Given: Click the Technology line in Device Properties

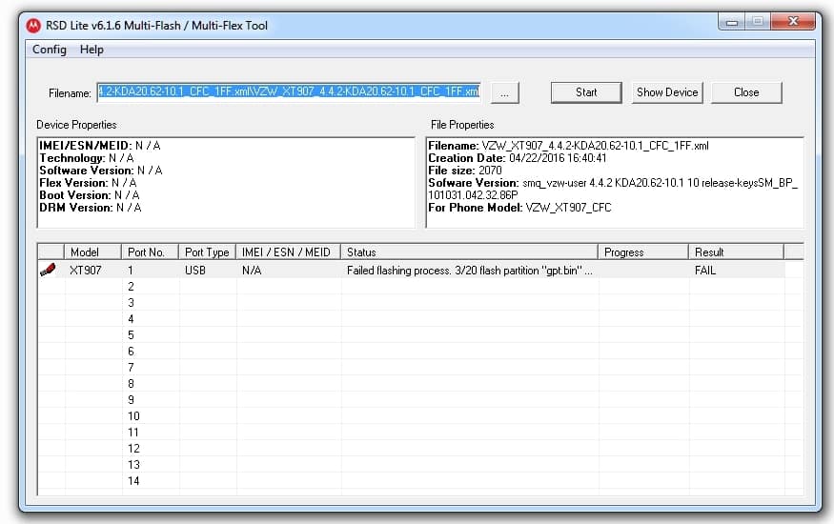Looking at the screenshot, I should coord(87,158).
